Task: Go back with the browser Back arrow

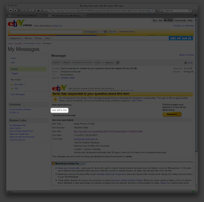Action: [x=11, y=11]
